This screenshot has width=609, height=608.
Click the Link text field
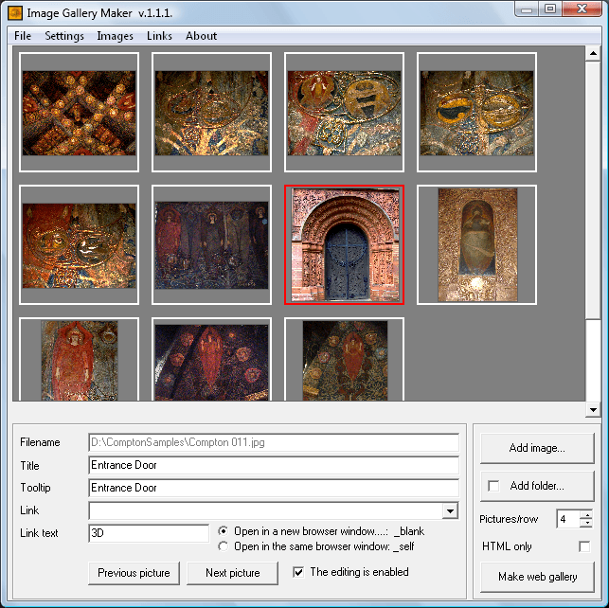[x=149, y=533]
